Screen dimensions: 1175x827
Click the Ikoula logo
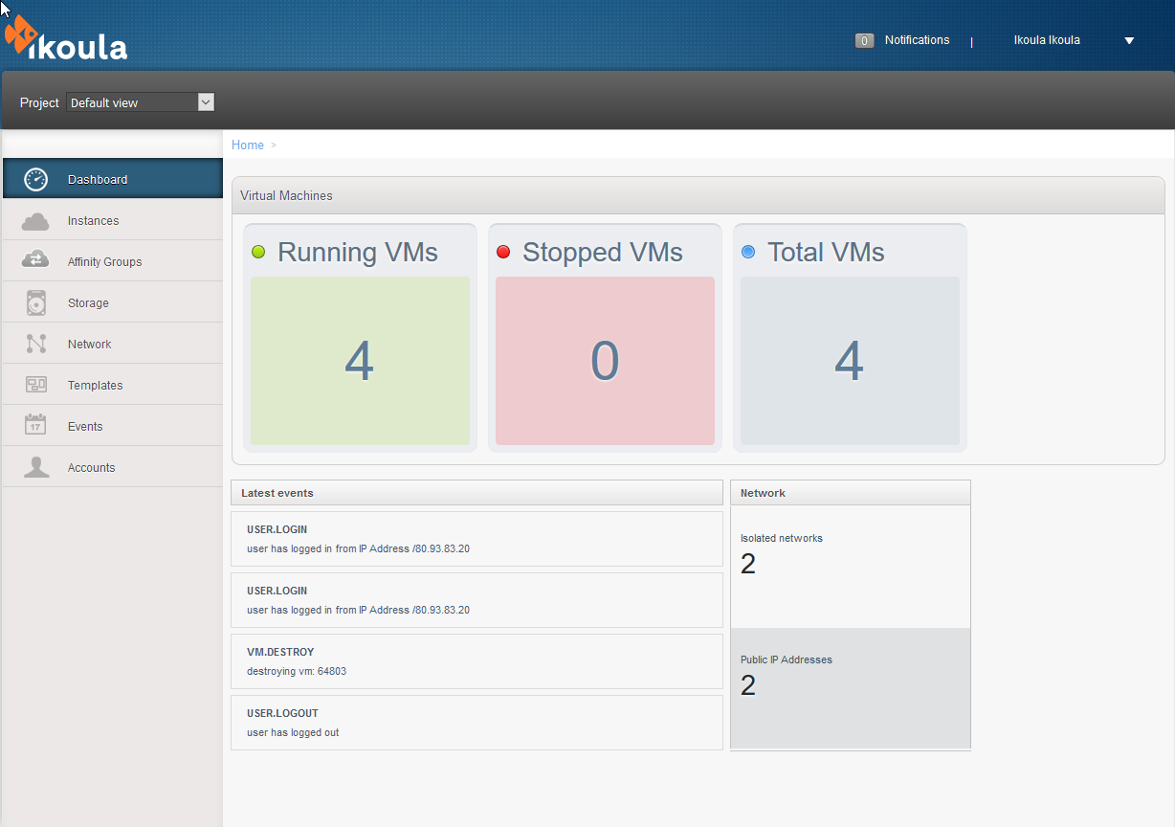[65, 38]
